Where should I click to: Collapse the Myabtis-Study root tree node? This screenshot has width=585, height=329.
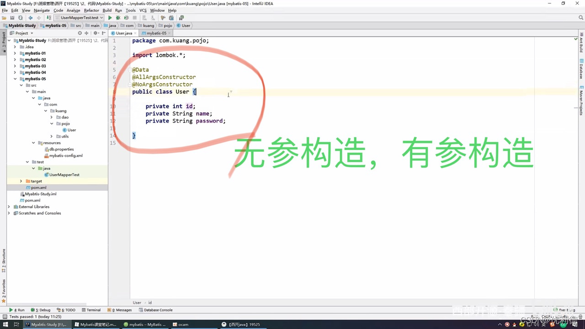[x=9, y=40]
